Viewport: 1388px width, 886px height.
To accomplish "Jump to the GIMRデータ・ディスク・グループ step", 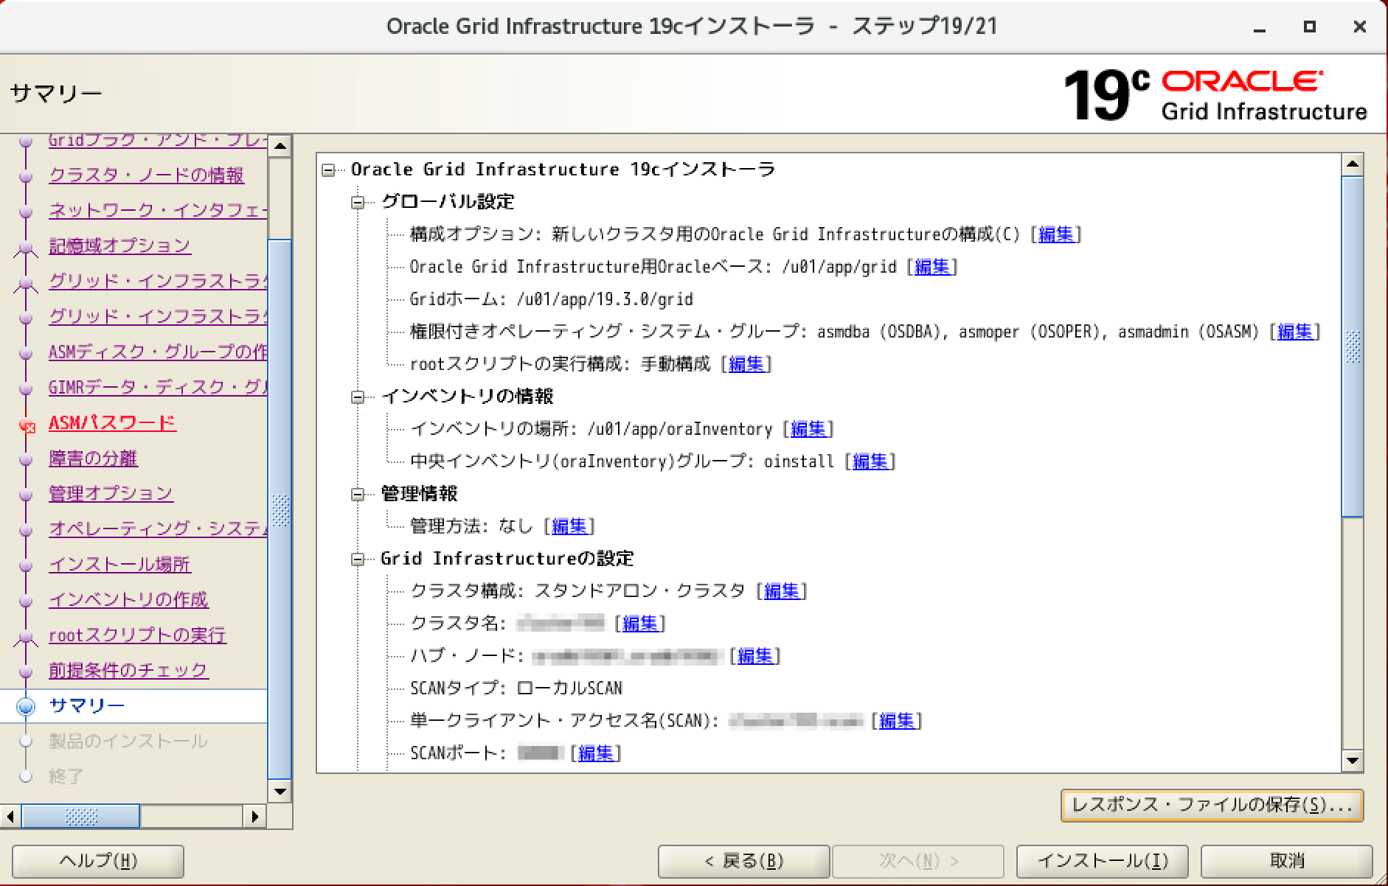I will (158, 388).
